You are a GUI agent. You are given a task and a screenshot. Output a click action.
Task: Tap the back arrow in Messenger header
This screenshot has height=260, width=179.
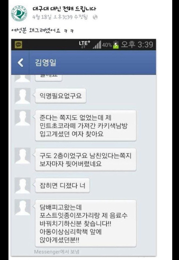click(21, 63)
